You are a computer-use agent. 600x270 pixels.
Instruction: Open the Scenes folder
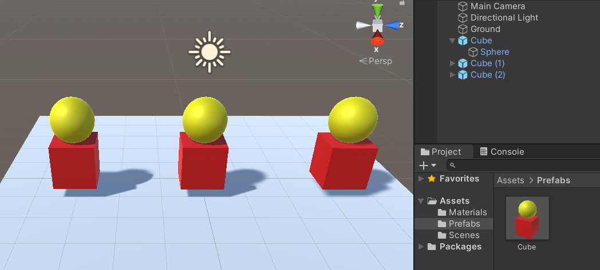tap(464, 235)
